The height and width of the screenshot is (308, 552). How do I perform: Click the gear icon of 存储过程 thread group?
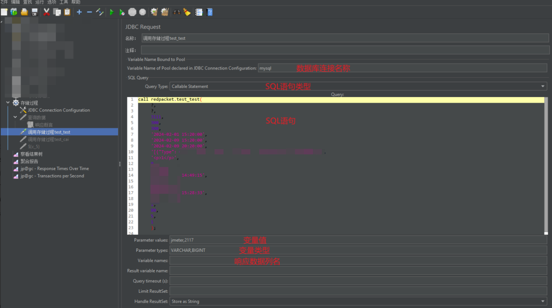(16, 103)
